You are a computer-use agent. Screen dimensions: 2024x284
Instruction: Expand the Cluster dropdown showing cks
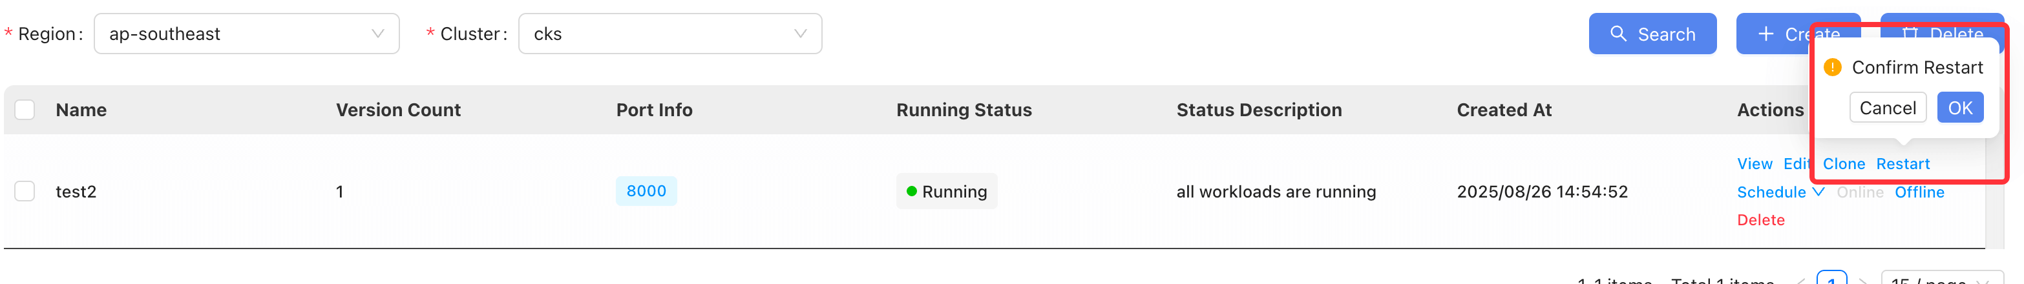[x=669, y=34]
